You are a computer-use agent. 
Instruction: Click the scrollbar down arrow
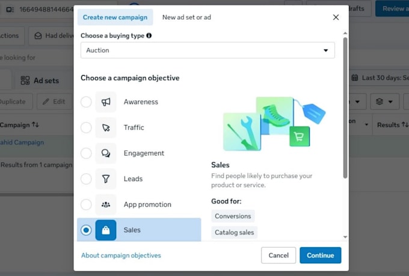[345, 237]
